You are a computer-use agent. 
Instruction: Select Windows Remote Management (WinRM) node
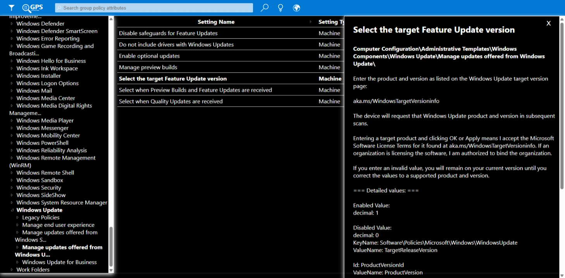click(52, 161)
